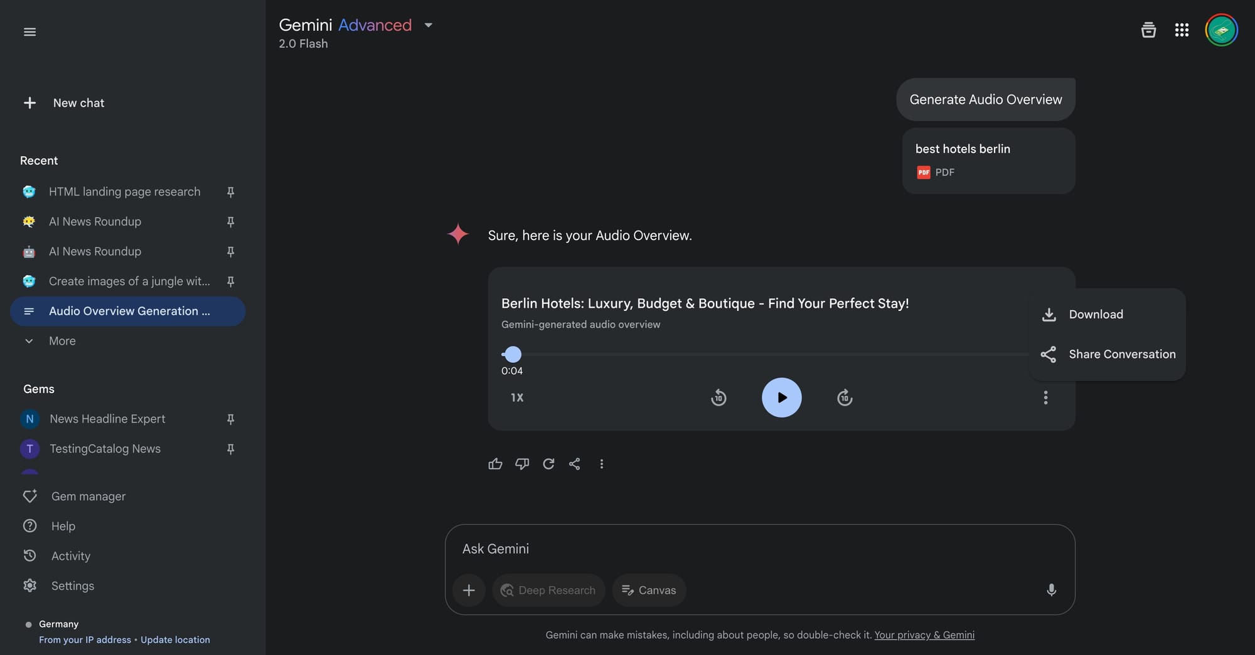The image size is (1255, 655).
Task: Click the thumbs up icon below the response
Action: (x=495, y=464)
